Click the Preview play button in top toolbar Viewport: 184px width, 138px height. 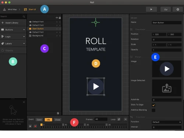[151, 9]
